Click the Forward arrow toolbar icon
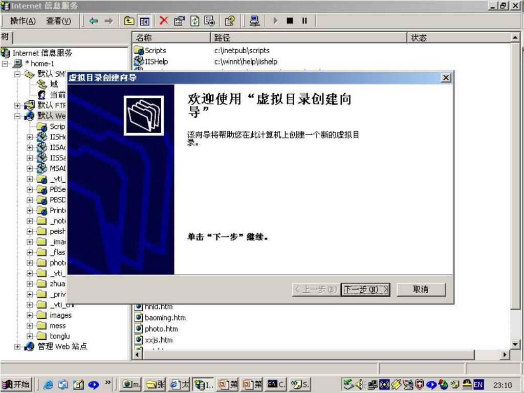 pos(109,21)
